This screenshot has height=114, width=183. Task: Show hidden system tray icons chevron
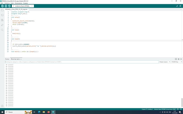pos(160,112)
